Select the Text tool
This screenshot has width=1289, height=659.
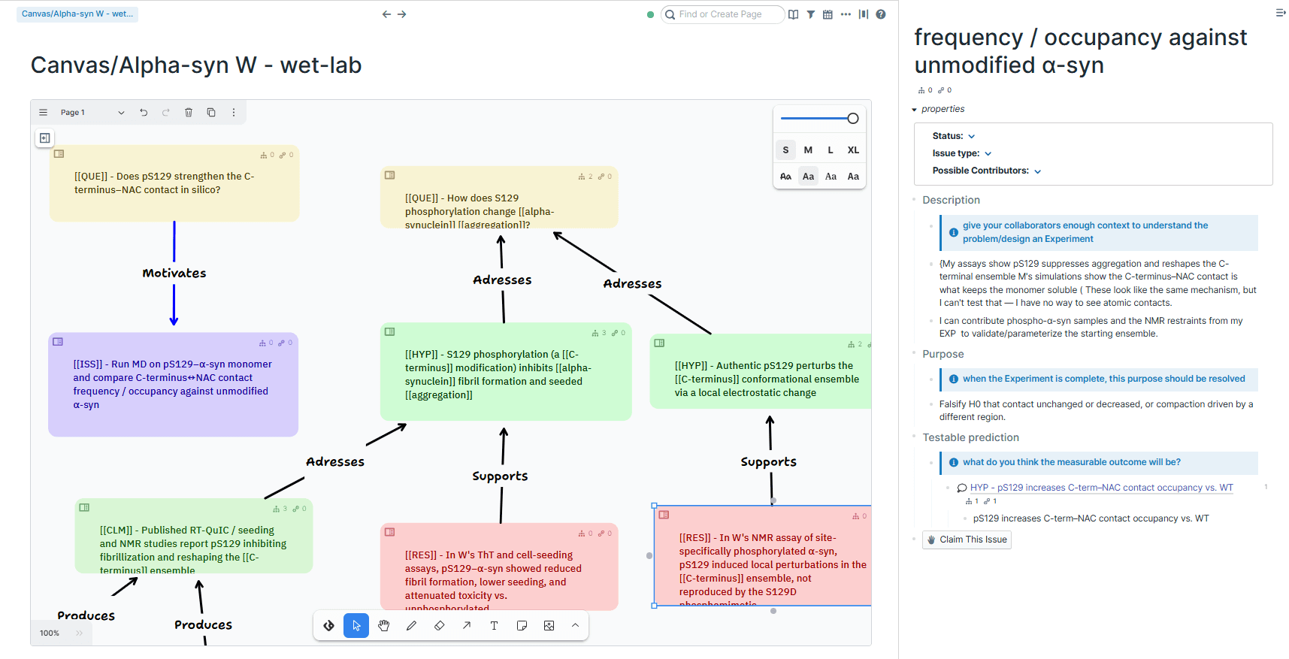coord(494,625)
